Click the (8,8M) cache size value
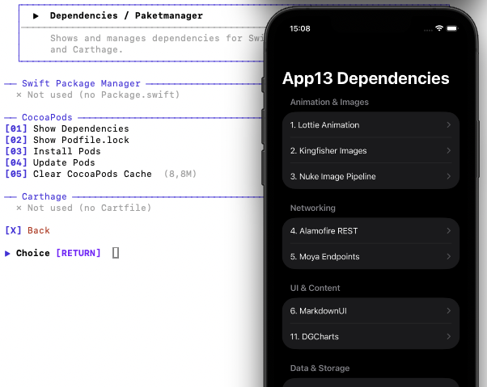Screen dimensions: 487x387 click(180, 174)
